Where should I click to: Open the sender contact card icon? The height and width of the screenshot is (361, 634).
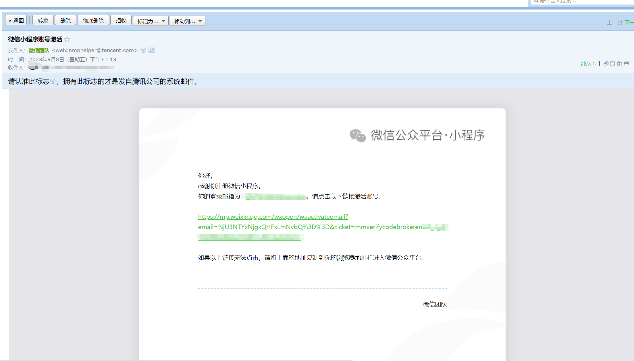(152, 50)
